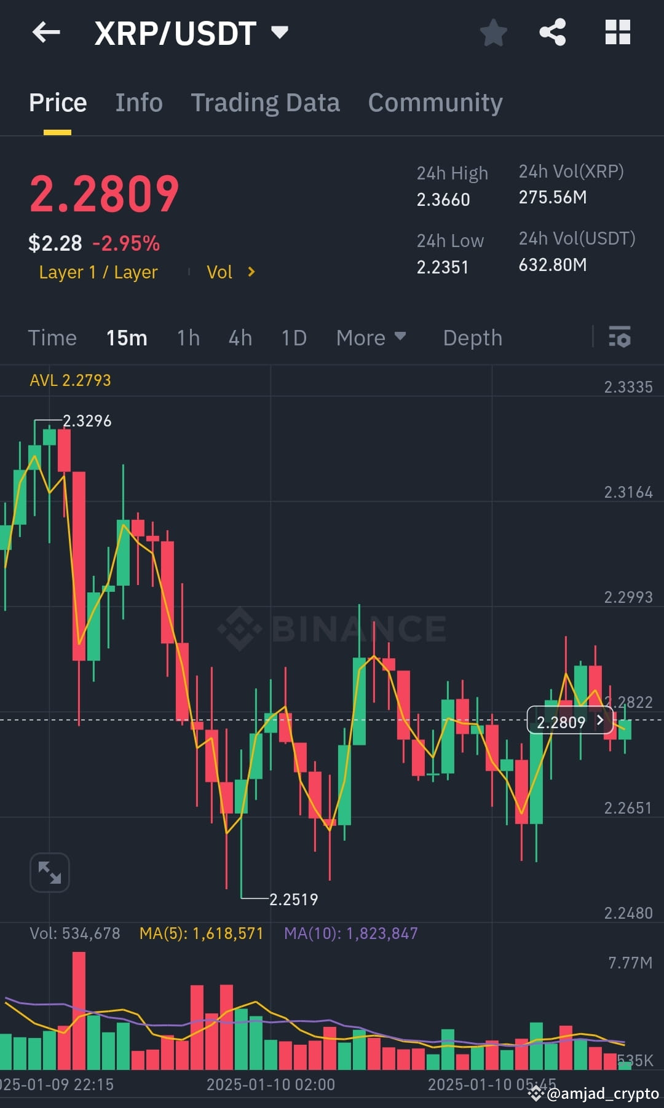664x1108 pixels.
Task: Select the 1D interval
Action: click(x=294, y=338)
